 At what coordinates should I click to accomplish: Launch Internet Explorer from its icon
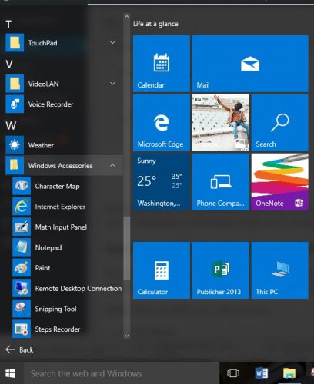22,207
